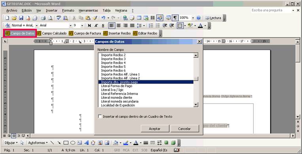Center align the paragraph

118,25
